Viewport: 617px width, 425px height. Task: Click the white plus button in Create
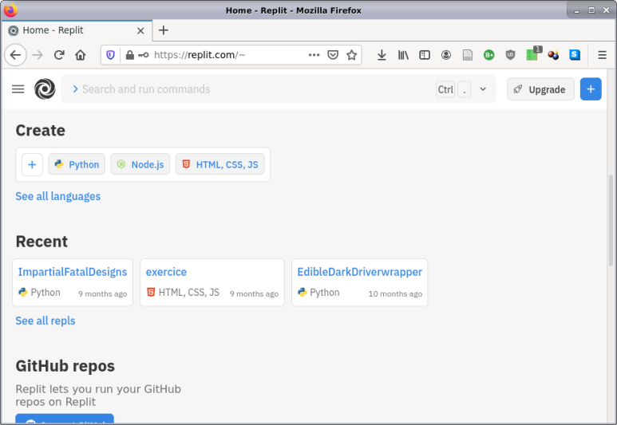point(32,164)
